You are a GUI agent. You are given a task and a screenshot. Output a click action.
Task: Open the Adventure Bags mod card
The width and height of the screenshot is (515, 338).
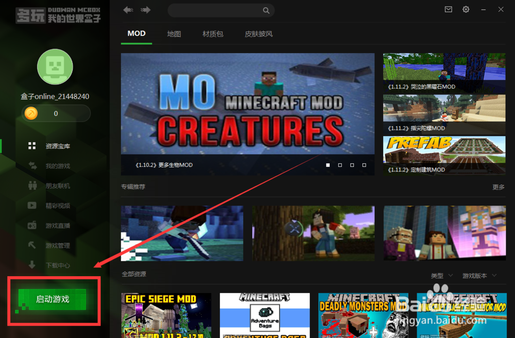[265, 315]
